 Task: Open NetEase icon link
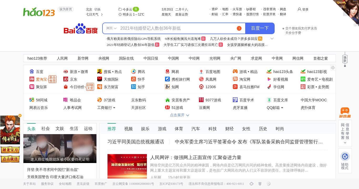[167, 72]
